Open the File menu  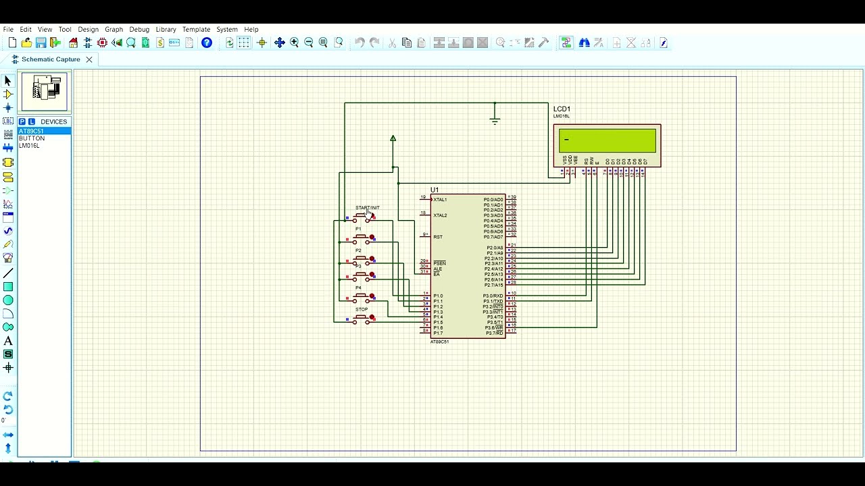tap(8, 30)
